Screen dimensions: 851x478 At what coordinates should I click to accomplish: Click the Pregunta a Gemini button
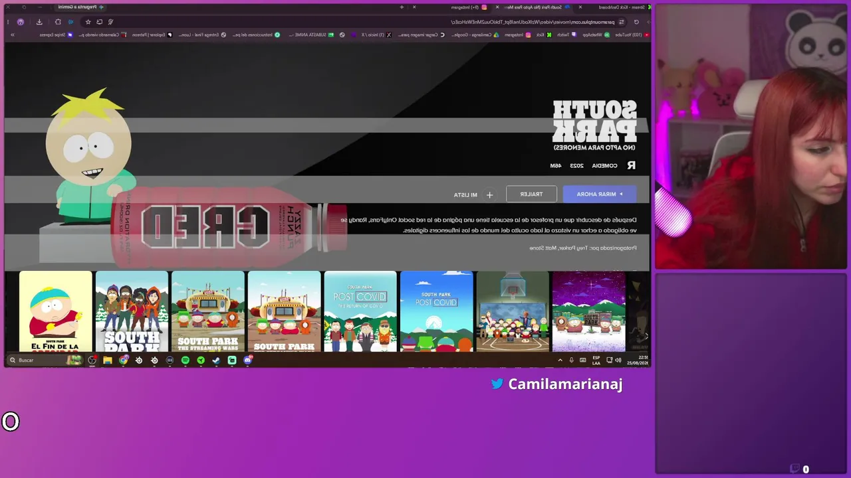click(80, 7)
